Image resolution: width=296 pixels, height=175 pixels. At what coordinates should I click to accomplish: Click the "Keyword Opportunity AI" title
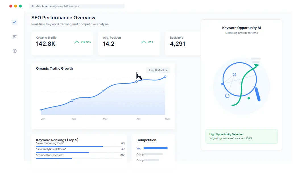[241, 28]
